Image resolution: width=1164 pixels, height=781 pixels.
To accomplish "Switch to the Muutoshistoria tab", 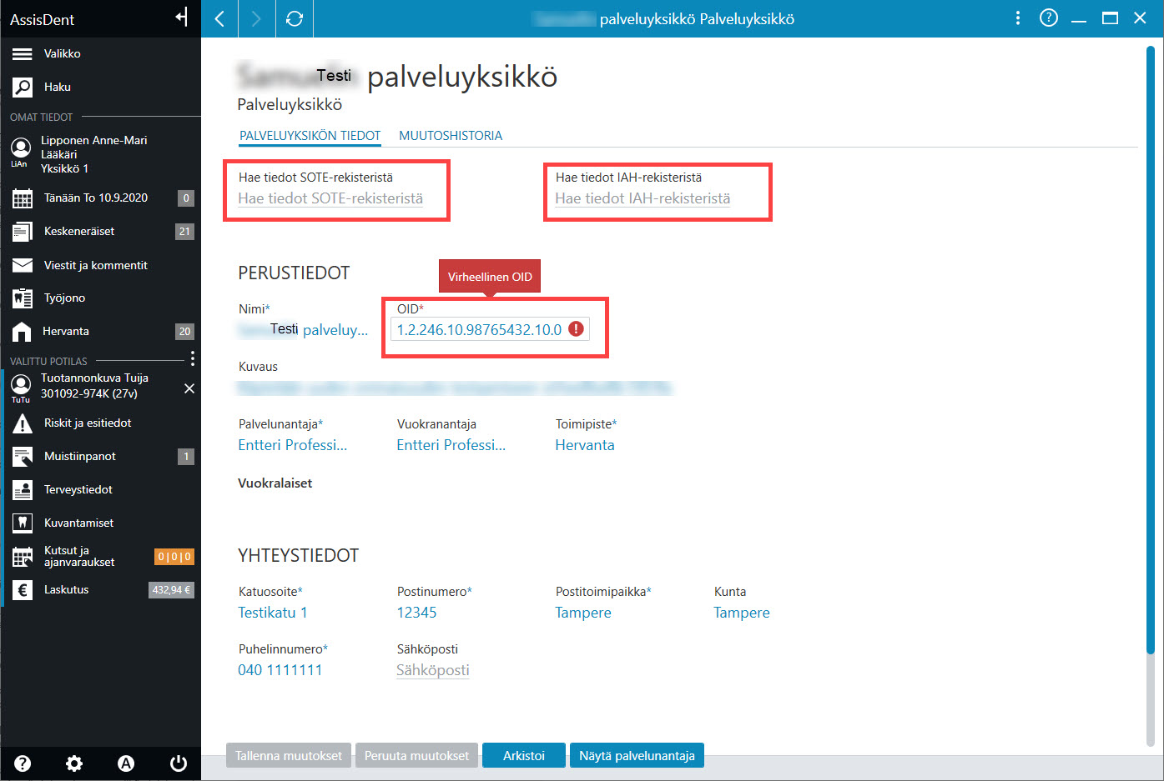I will [451, 135].
